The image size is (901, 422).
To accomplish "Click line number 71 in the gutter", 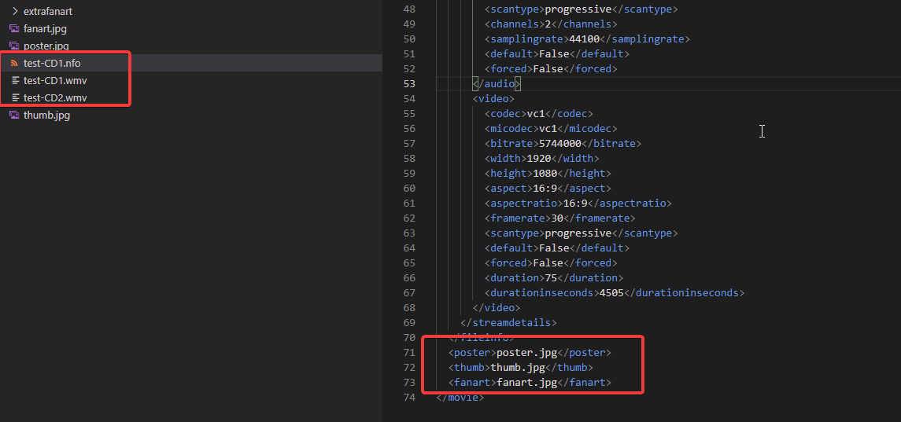I will (x=409, y=353).
